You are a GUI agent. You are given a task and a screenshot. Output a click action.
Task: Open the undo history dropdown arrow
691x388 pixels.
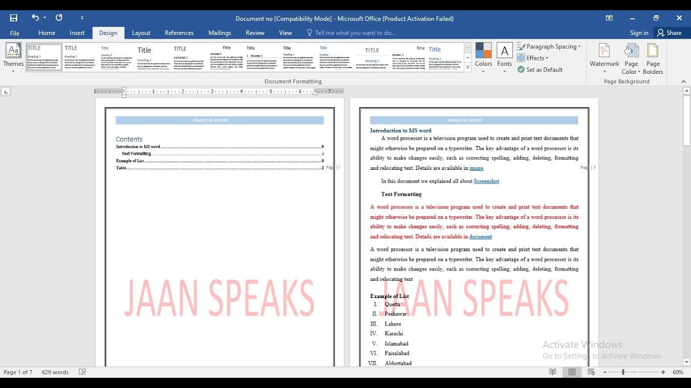[x=44, y=18]
